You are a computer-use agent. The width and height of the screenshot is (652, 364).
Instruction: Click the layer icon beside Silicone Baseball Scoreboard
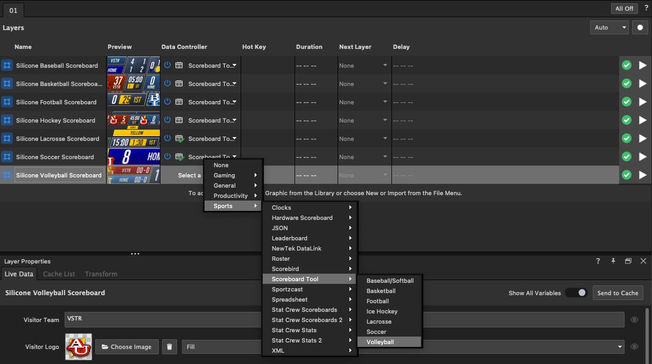click(x=7, y=66)
